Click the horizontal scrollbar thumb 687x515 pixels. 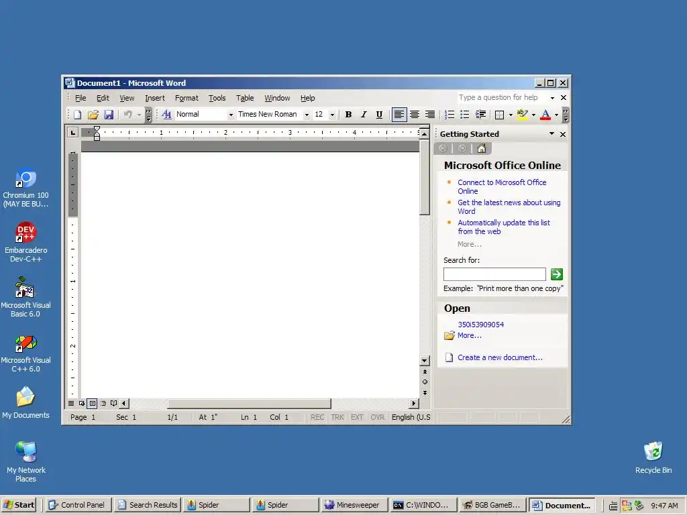pyautogui.click(x=250, y=403)
